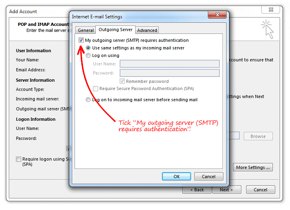Select 'Log on to incoming mail server before sending mail'
The width and height of the screenshot is (290, 210).
(x=88, y=100)
